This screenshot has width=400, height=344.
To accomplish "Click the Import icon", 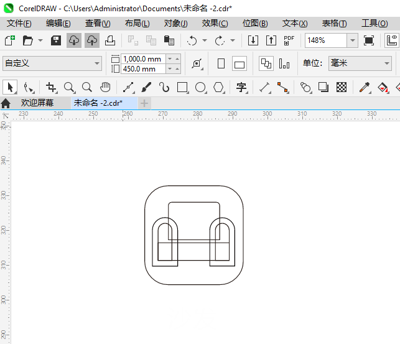I will click(253, 40).
